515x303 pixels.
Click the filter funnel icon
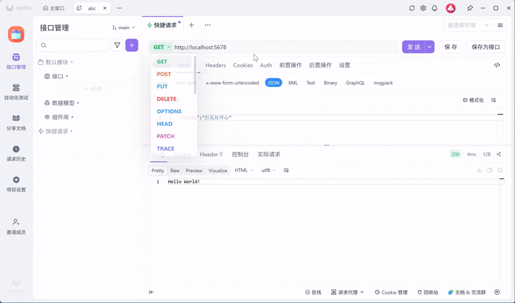(x=117, y=45)
